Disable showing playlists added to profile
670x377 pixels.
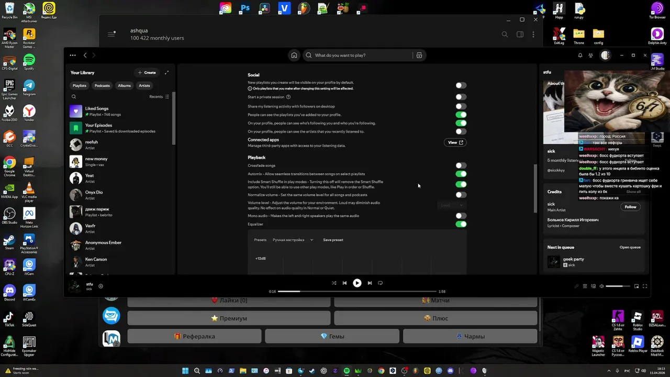click(x=461, y=115)
